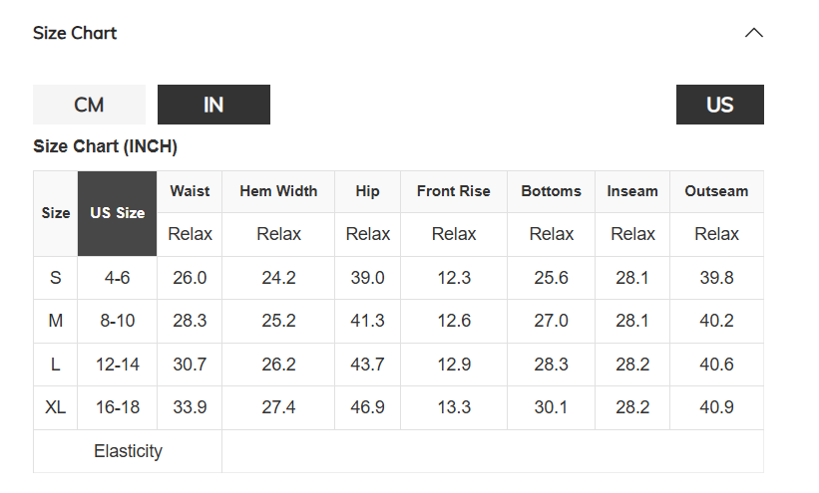Click the Inseam column header

pyautogui.click(x=632, y=191)
